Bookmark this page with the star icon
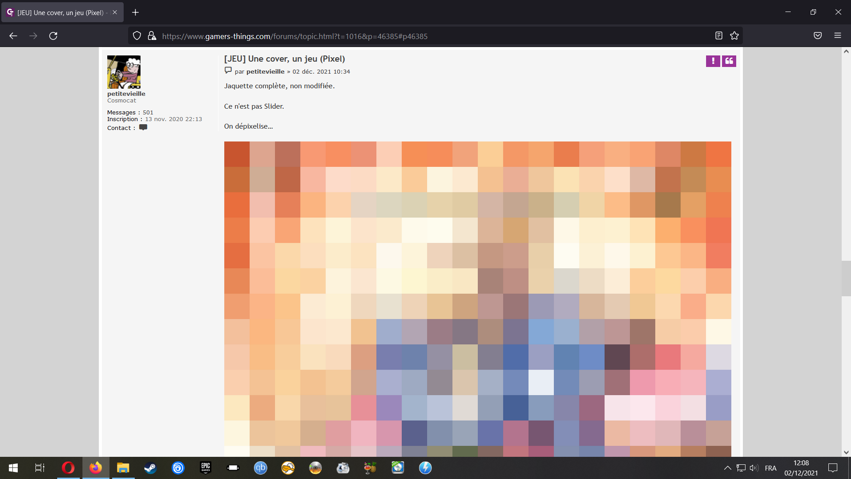Screen dimensions: 851x479 pyautogui.click(x=734, y=36)
